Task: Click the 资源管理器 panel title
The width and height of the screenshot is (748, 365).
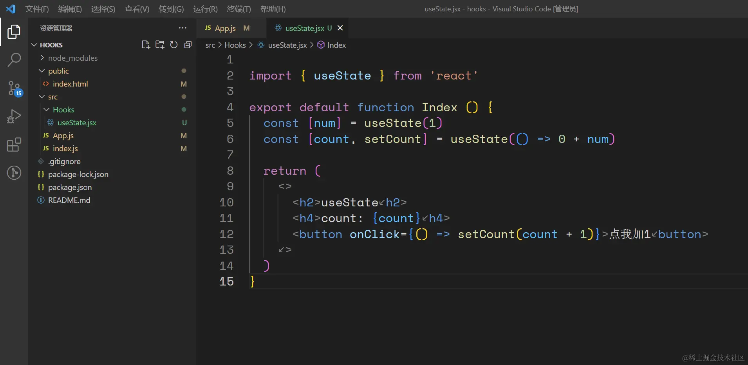Action: [x=56, y=28]
